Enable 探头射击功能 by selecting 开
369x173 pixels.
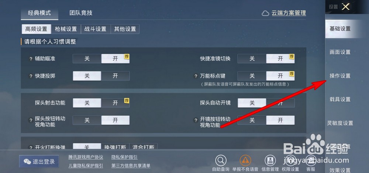[115, 103]
